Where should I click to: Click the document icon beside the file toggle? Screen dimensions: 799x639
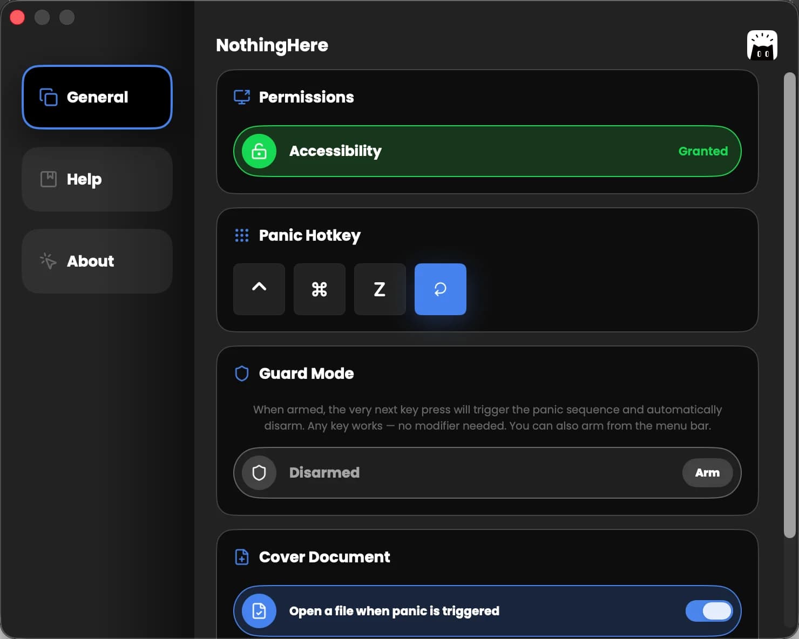[259, 611]
